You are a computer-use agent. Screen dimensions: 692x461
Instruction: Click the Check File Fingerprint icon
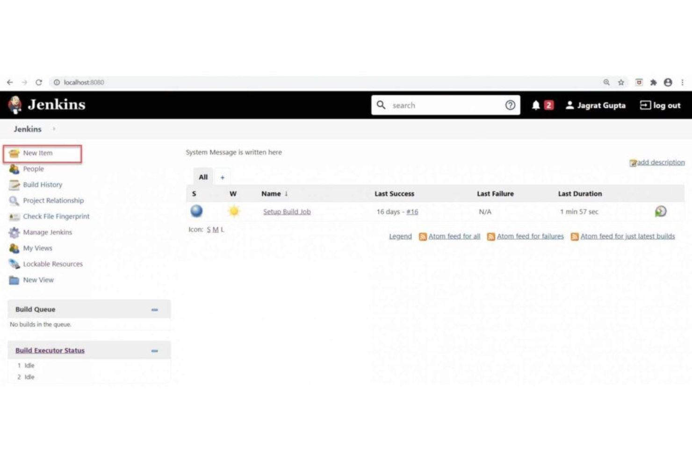[14, 217]
